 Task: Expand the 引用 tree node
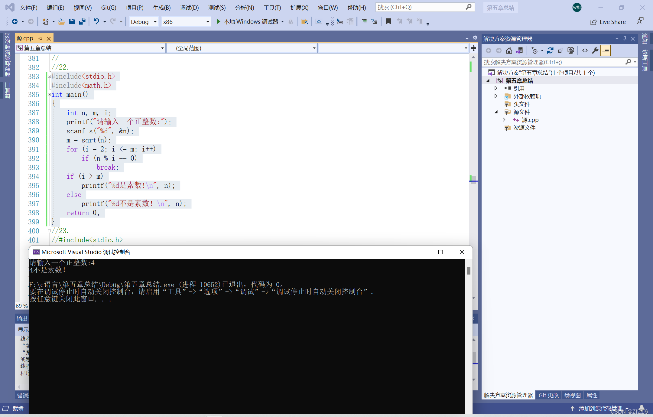495,89
